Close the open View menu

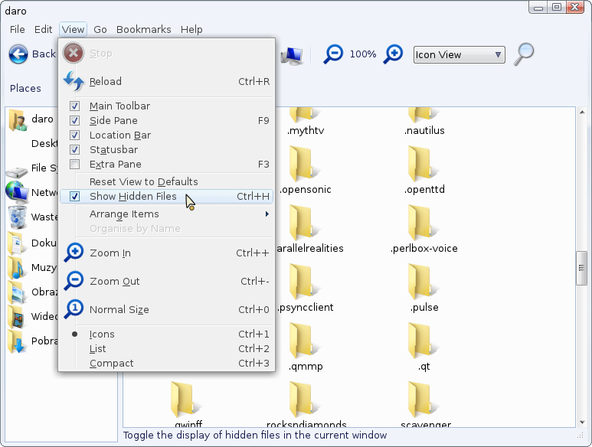click(x=73, y=29)
